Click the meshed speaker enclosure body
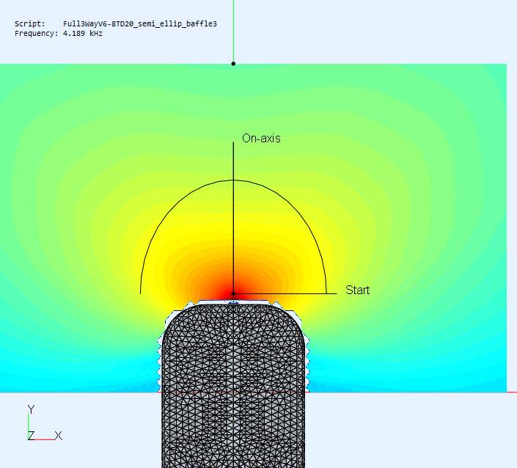Viewport: 517px width, 468px height. pos(233,384)
